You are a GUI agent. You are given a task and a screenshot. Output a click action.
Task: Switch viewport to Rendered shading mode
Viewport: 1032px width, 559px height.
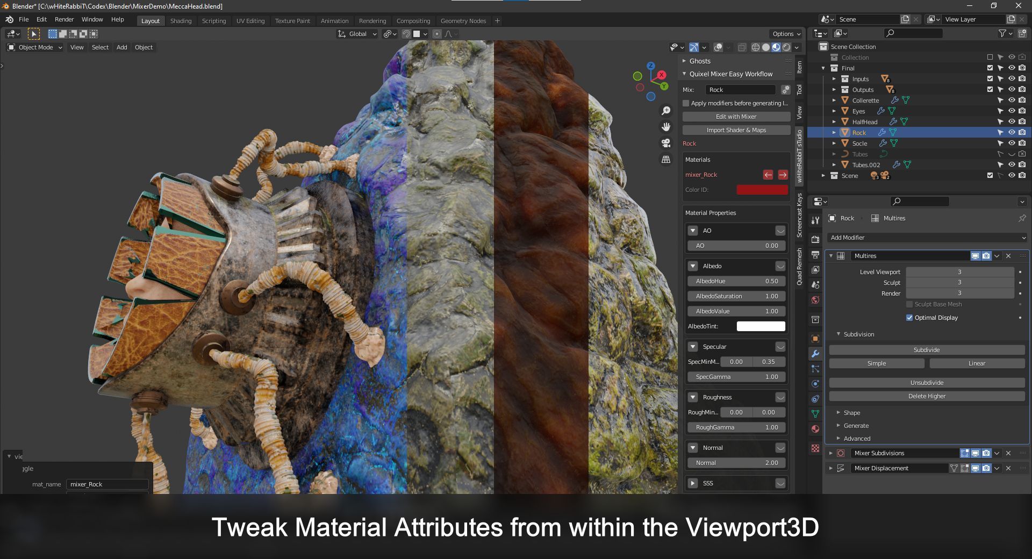(785, 47)
